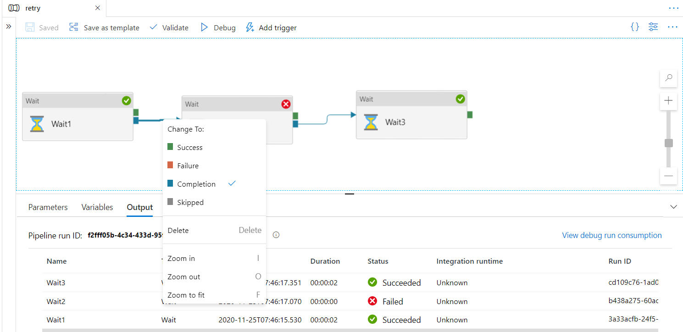
Task: Choose Zoom out from the context menu
Action: pos(214,277)
